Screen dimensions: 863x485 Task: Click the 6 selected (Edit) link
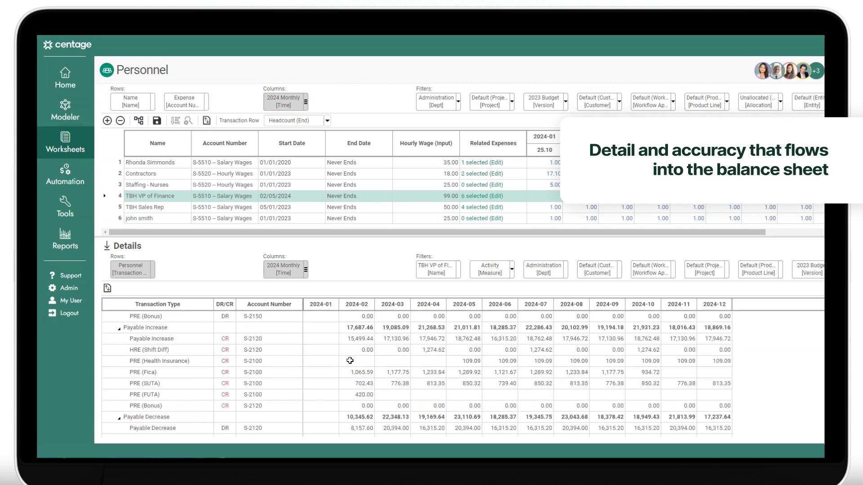[482, 196]
